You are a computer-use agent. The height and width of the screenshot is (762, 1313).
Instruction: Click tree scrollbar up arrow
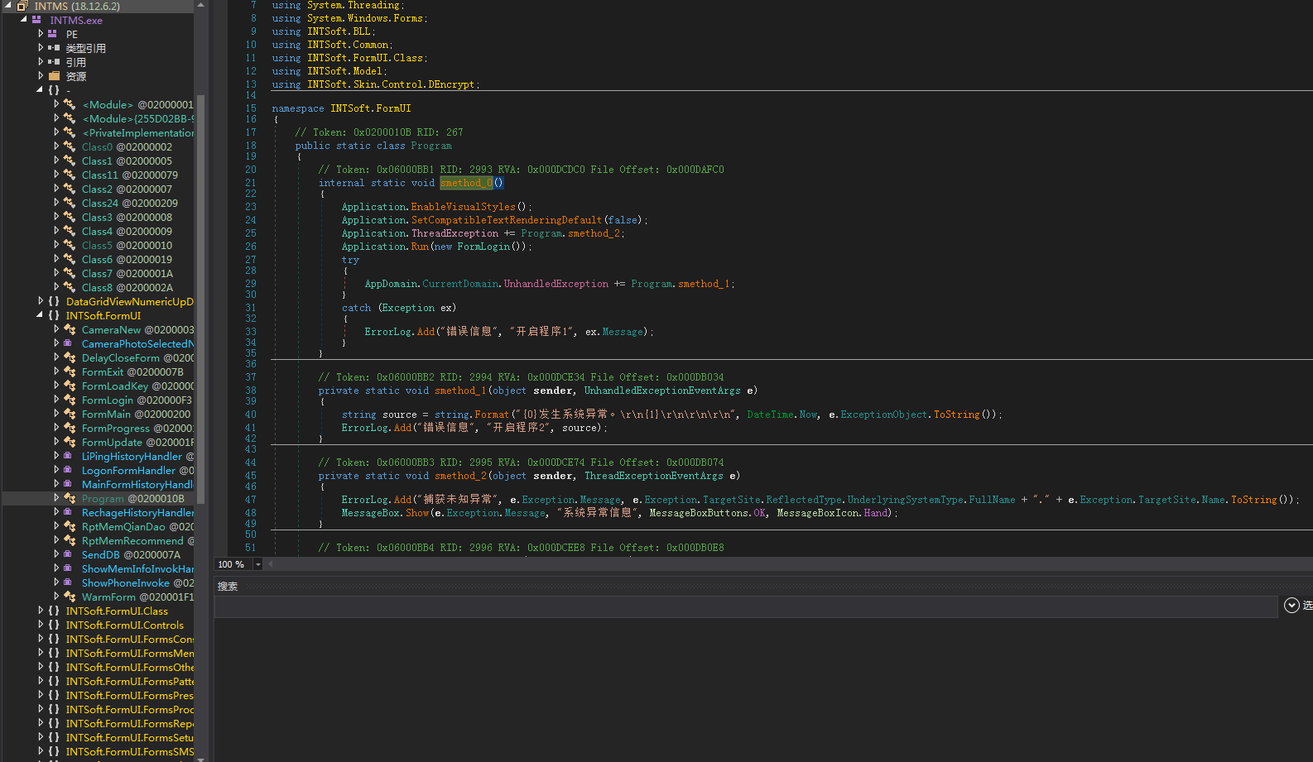point(200,5)
